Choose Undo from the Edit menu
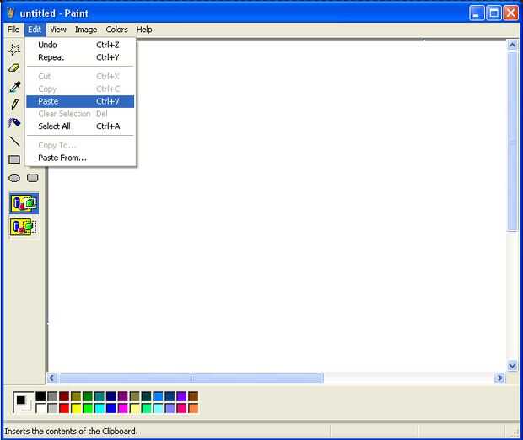 (x=80, y=45)
